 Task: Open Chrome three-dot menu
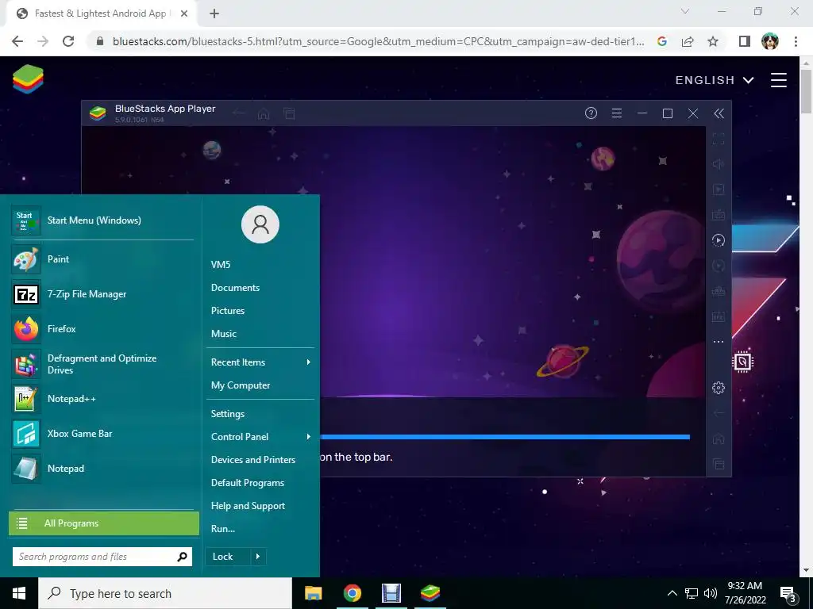point(796,41)
